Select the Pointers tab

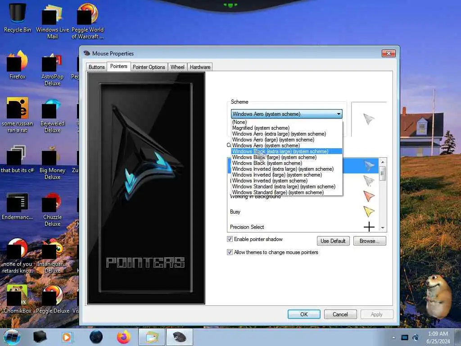click(x=118, y=67)
